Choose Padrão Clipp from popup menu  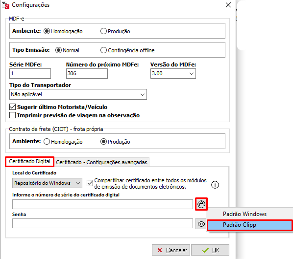click(x=250, y=225)
